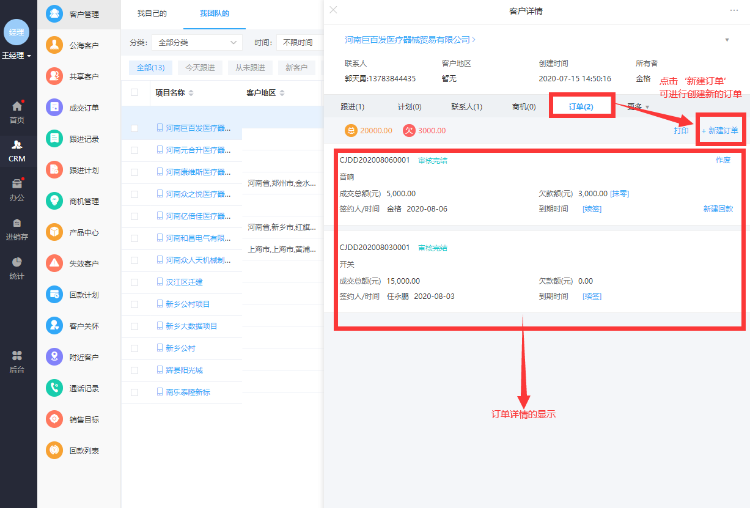The height and width of the screenshot is (508, 750).
Task: Open the 产品中心 icon
Action: [54, 232]
